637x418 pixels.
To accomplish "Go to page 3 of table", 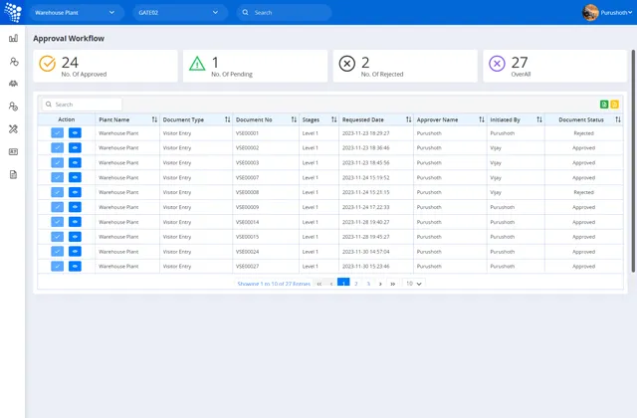I will (368, 284).
